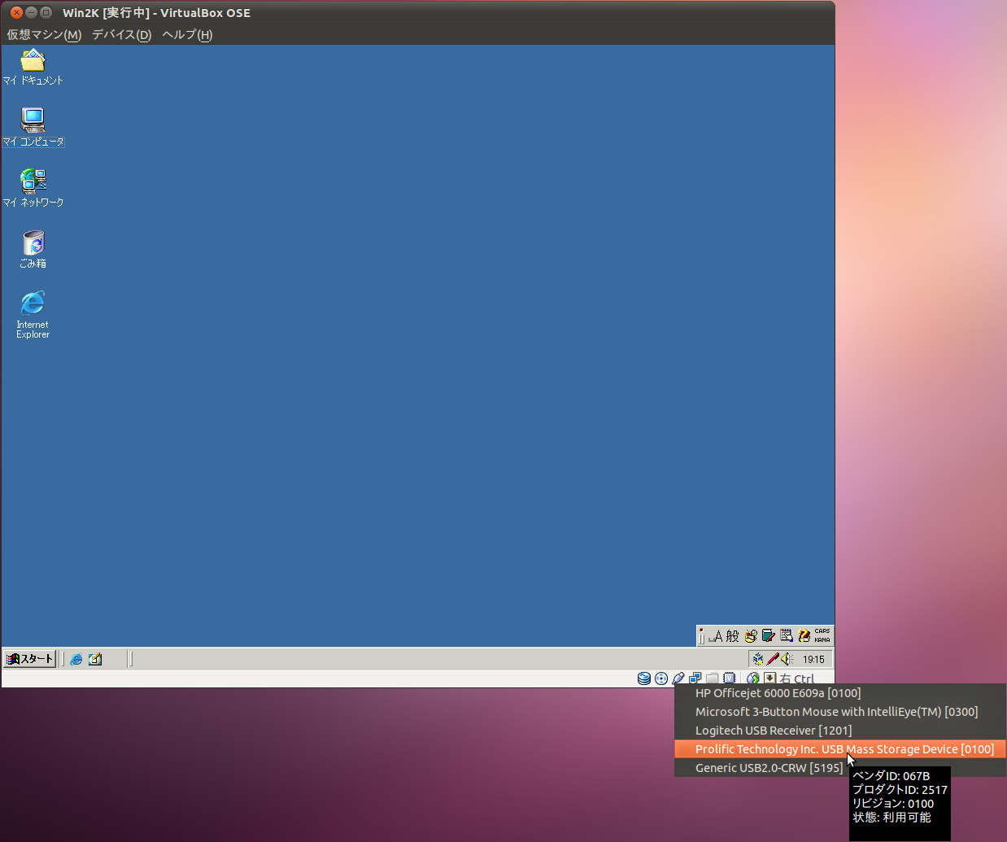Click the 19:15 taskbar clock

tap(813, 659)
